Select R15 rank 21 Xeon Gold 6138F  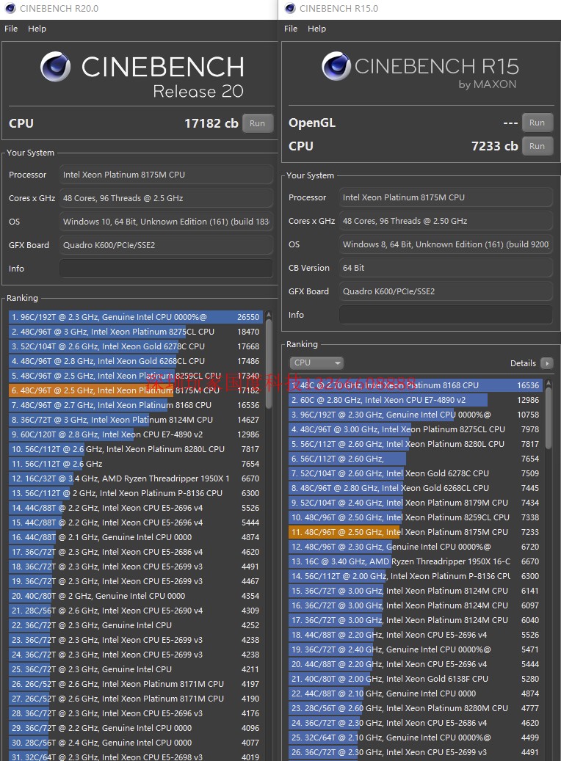point(416,679)
